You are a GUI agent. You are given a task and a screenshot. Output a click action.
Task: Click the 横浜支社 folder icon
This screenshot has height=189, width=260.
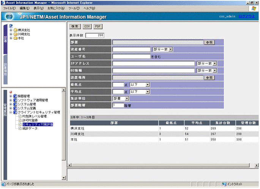[16, 30]
